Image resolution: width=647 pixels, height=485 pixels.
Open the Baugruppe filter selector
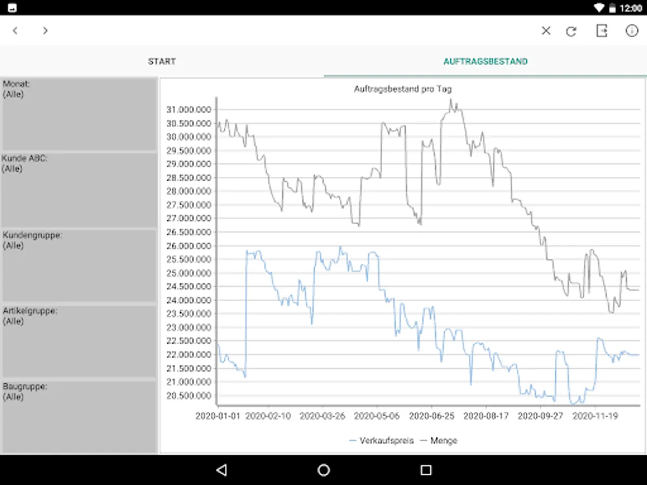pos(79,415)
